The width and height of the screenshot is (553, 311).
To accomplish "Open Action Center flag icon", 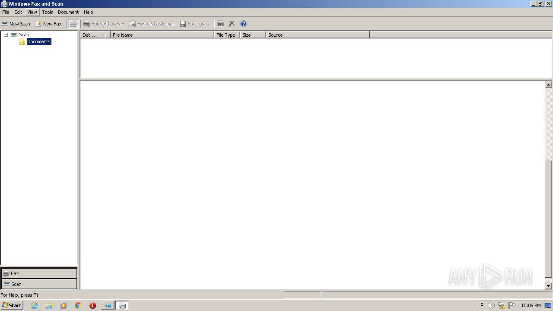I will point(512,305).
